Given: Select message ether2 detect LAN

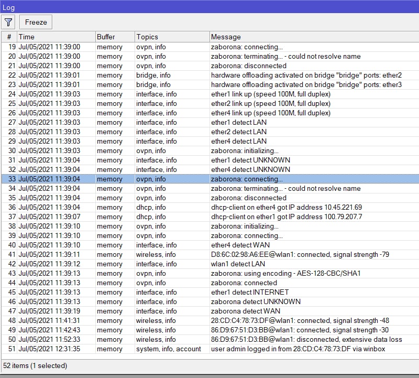Looking at the screenshot, I should click(x=239, y=132).
